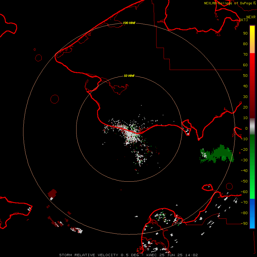Click the 60 value on the velocity scale
Viewport: 257px width, 257px height.
pyautogui.click(x=245, y=65)
